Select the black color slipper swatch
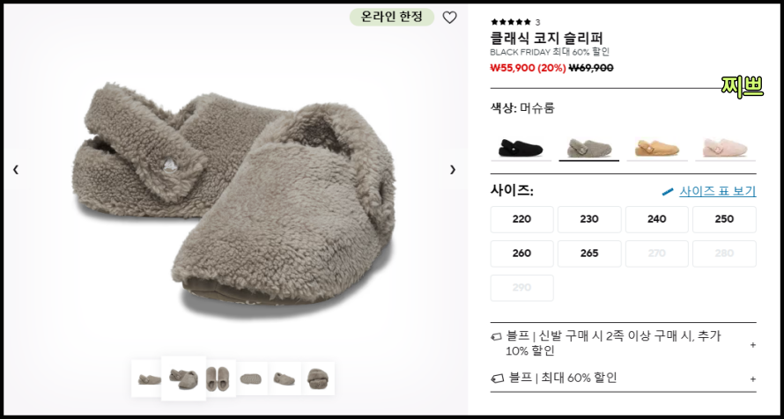 point(521,149)
